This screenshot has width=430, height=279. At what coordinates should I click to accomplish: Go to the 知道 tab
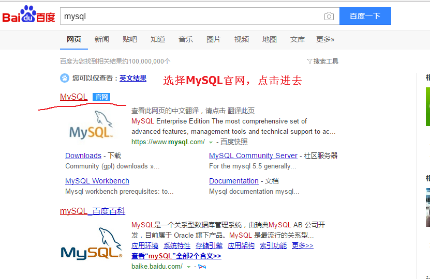[158, 39]
